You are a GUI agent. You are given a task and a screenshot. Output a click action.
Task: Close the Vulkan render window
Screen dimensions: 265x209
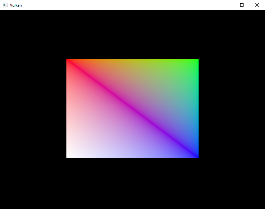(257, 5)
